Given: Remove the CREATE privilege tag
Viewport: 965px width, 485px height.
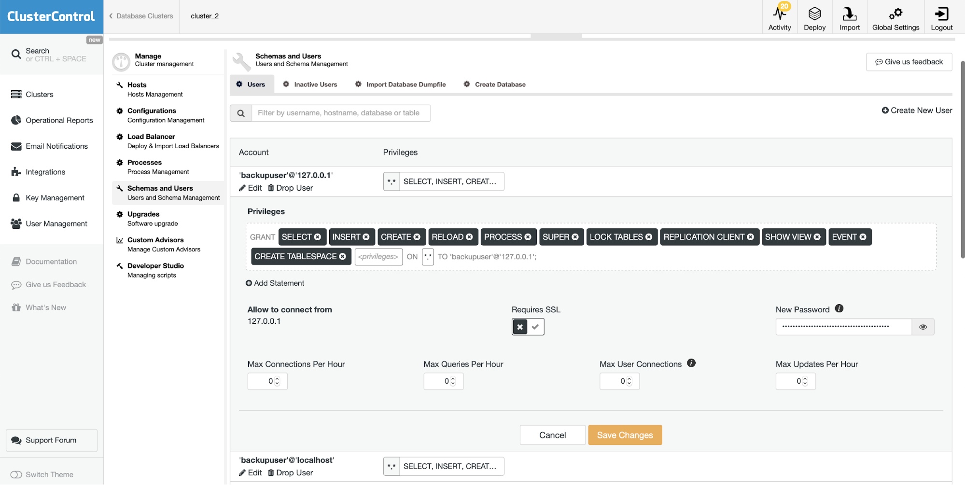Looking at the screenshot, I should 417,237.
